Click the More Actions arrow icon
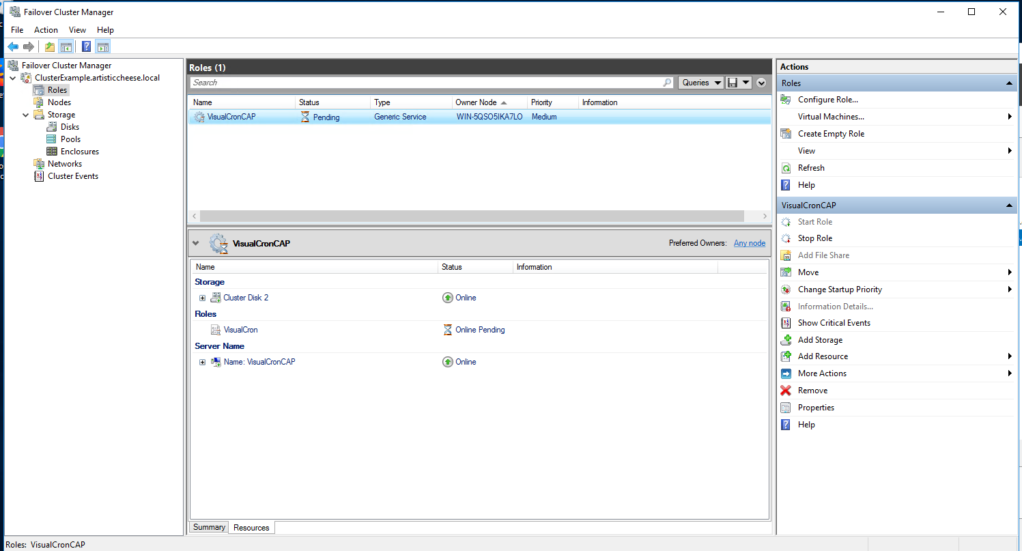The height and width of the screenshot is (551, 1022). coord(786,373)
